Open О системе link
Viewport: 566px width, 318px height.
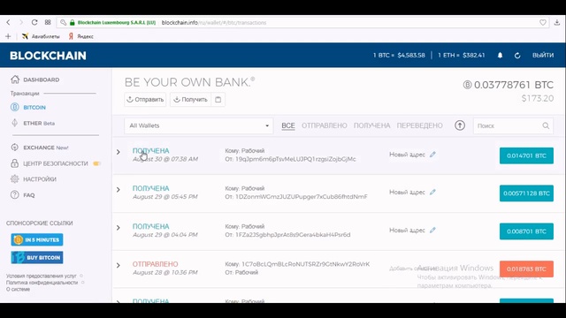click(x=18, y=289)
